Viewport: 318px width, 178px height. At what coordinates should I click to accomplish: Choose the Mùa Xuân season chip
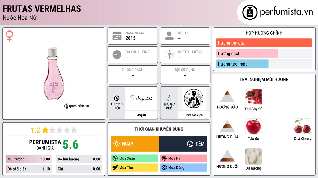pos(134,159)
